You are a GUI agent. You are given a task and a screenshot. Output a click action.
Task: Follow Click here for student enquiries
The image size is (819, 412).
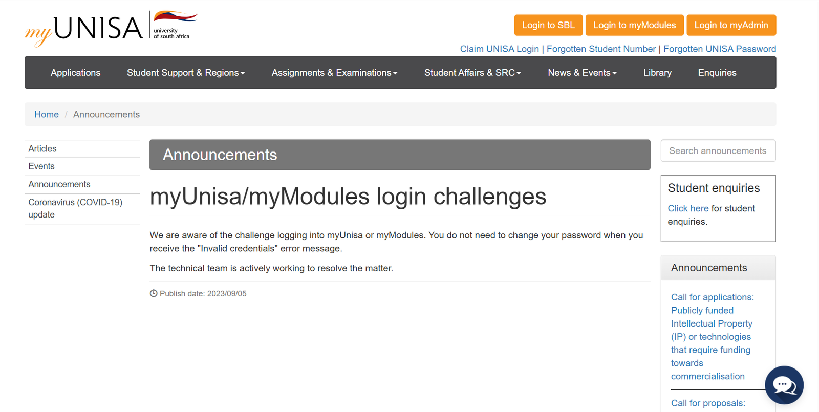click(688, 208)
